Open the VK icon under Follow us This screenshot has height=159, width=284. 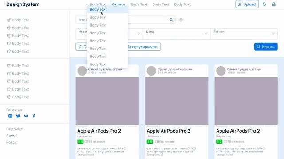tap(26, 116)
